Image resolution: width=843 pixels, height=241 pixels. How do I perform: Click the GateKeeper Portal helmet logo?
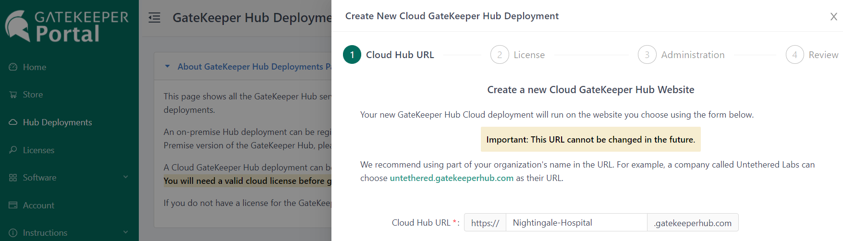click(x=17, y=25)
